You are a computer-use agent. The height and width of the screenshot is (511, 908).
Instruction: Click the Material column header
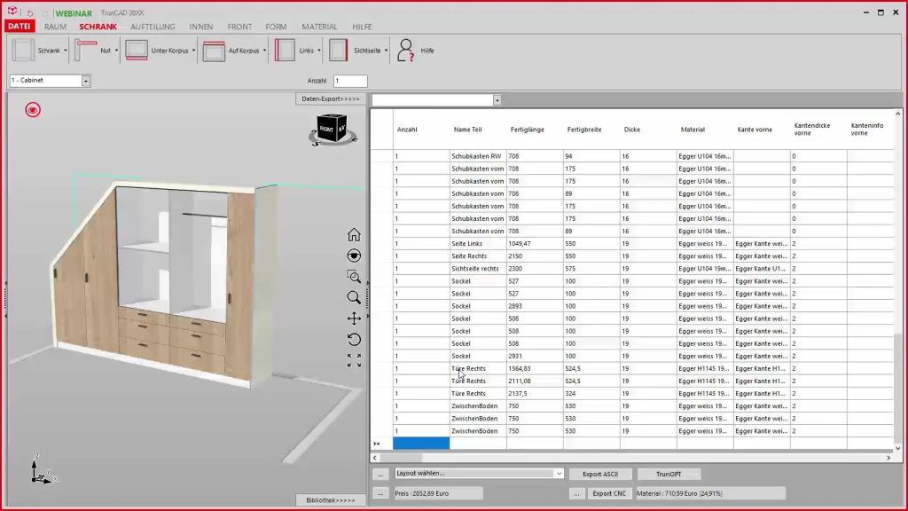693,130
